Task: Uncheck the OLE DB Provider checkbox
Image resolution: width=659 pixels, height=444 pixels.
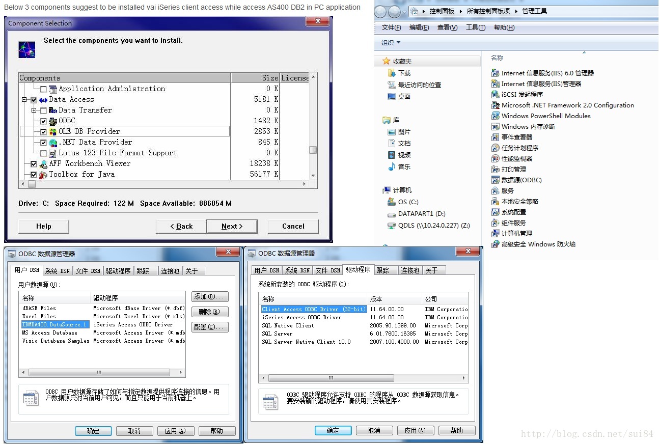Action: click(43, 132)
